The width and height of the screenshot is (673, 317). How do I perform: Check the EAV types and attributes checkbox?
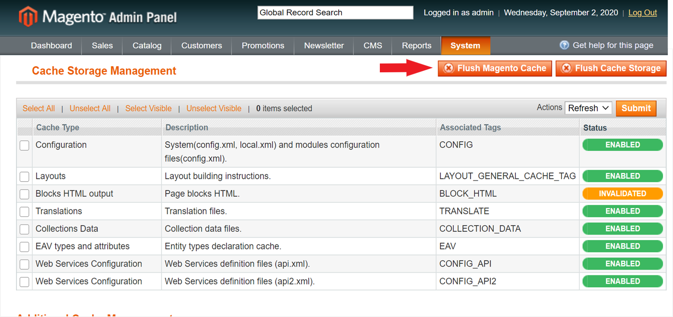point(24,247)
